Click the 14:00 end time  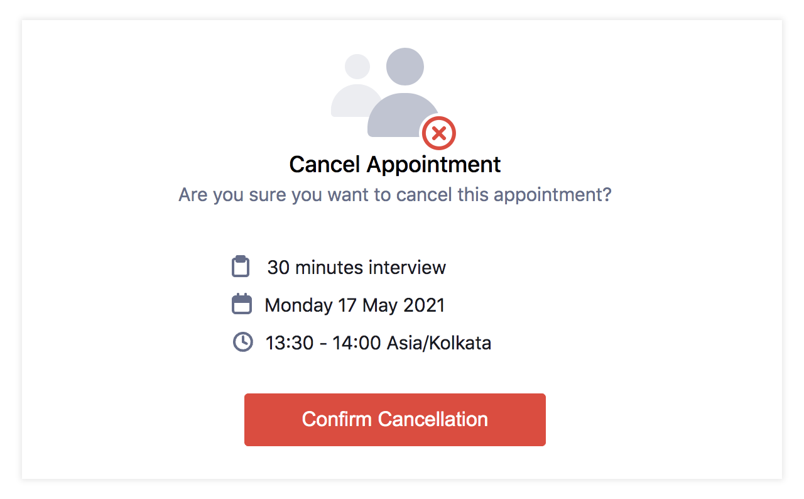point(357,343)
